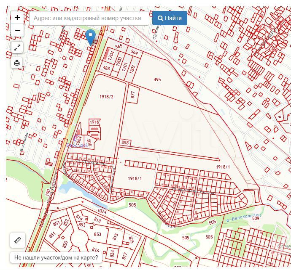This screenshot has height=270, width=291.
Task: Click the parcel labeled 488
Action: pos(106,69)
